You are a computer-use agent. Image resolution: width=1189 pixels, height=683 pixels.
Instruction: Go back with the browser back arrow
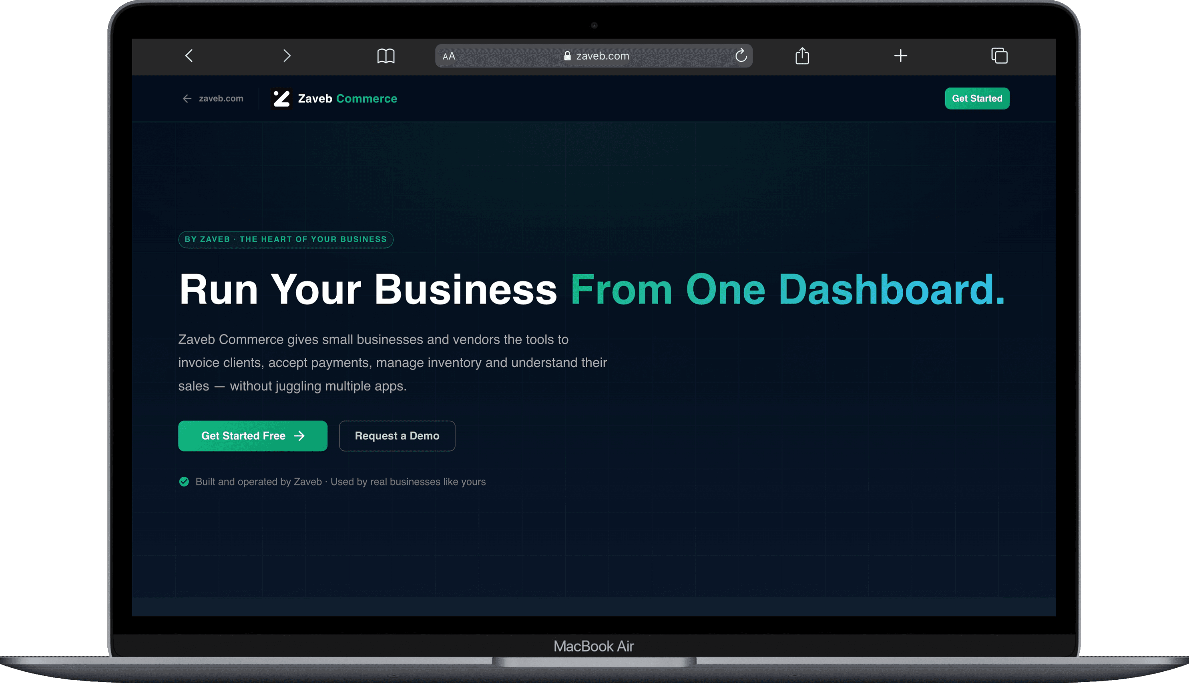pyautogui.click(x=189, y=56)
